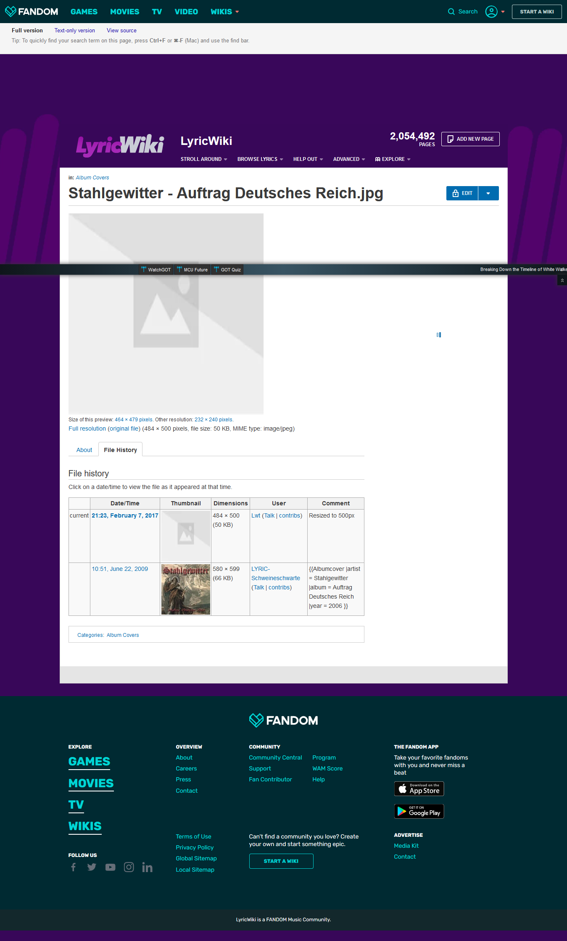The image size is (567, 941).
Task: Click the 2009 Stahlgewitter album cover thumbnail
Action: coord(185,589)
